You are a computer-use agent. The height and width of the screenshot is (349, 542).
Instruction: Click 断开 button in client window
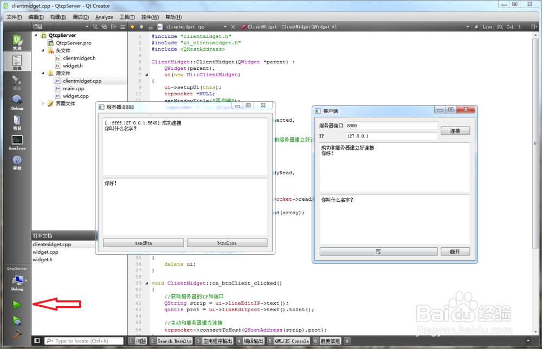(x=455, y=252)
